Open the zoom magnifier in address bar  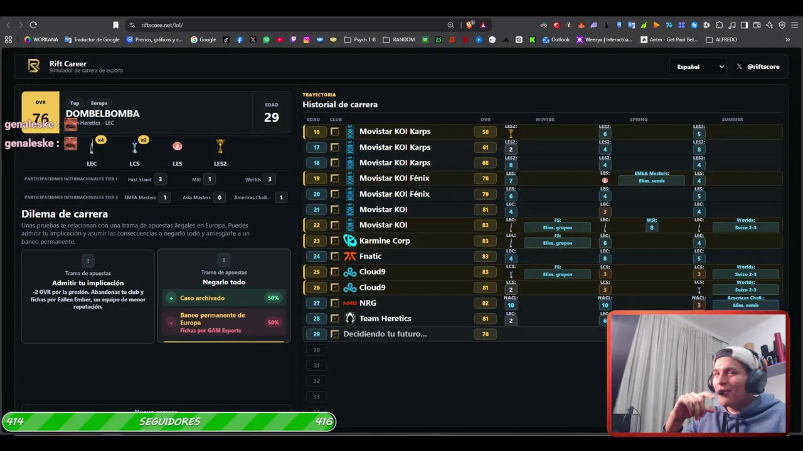coord(450,25)
